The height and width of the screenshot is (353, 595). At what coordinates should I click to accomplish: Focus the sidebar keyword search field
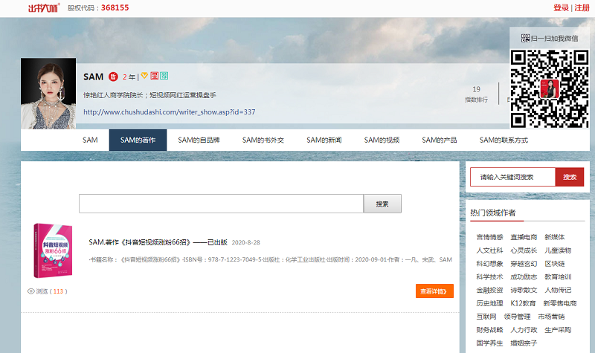pyautogui.click(x=512, y=177)
